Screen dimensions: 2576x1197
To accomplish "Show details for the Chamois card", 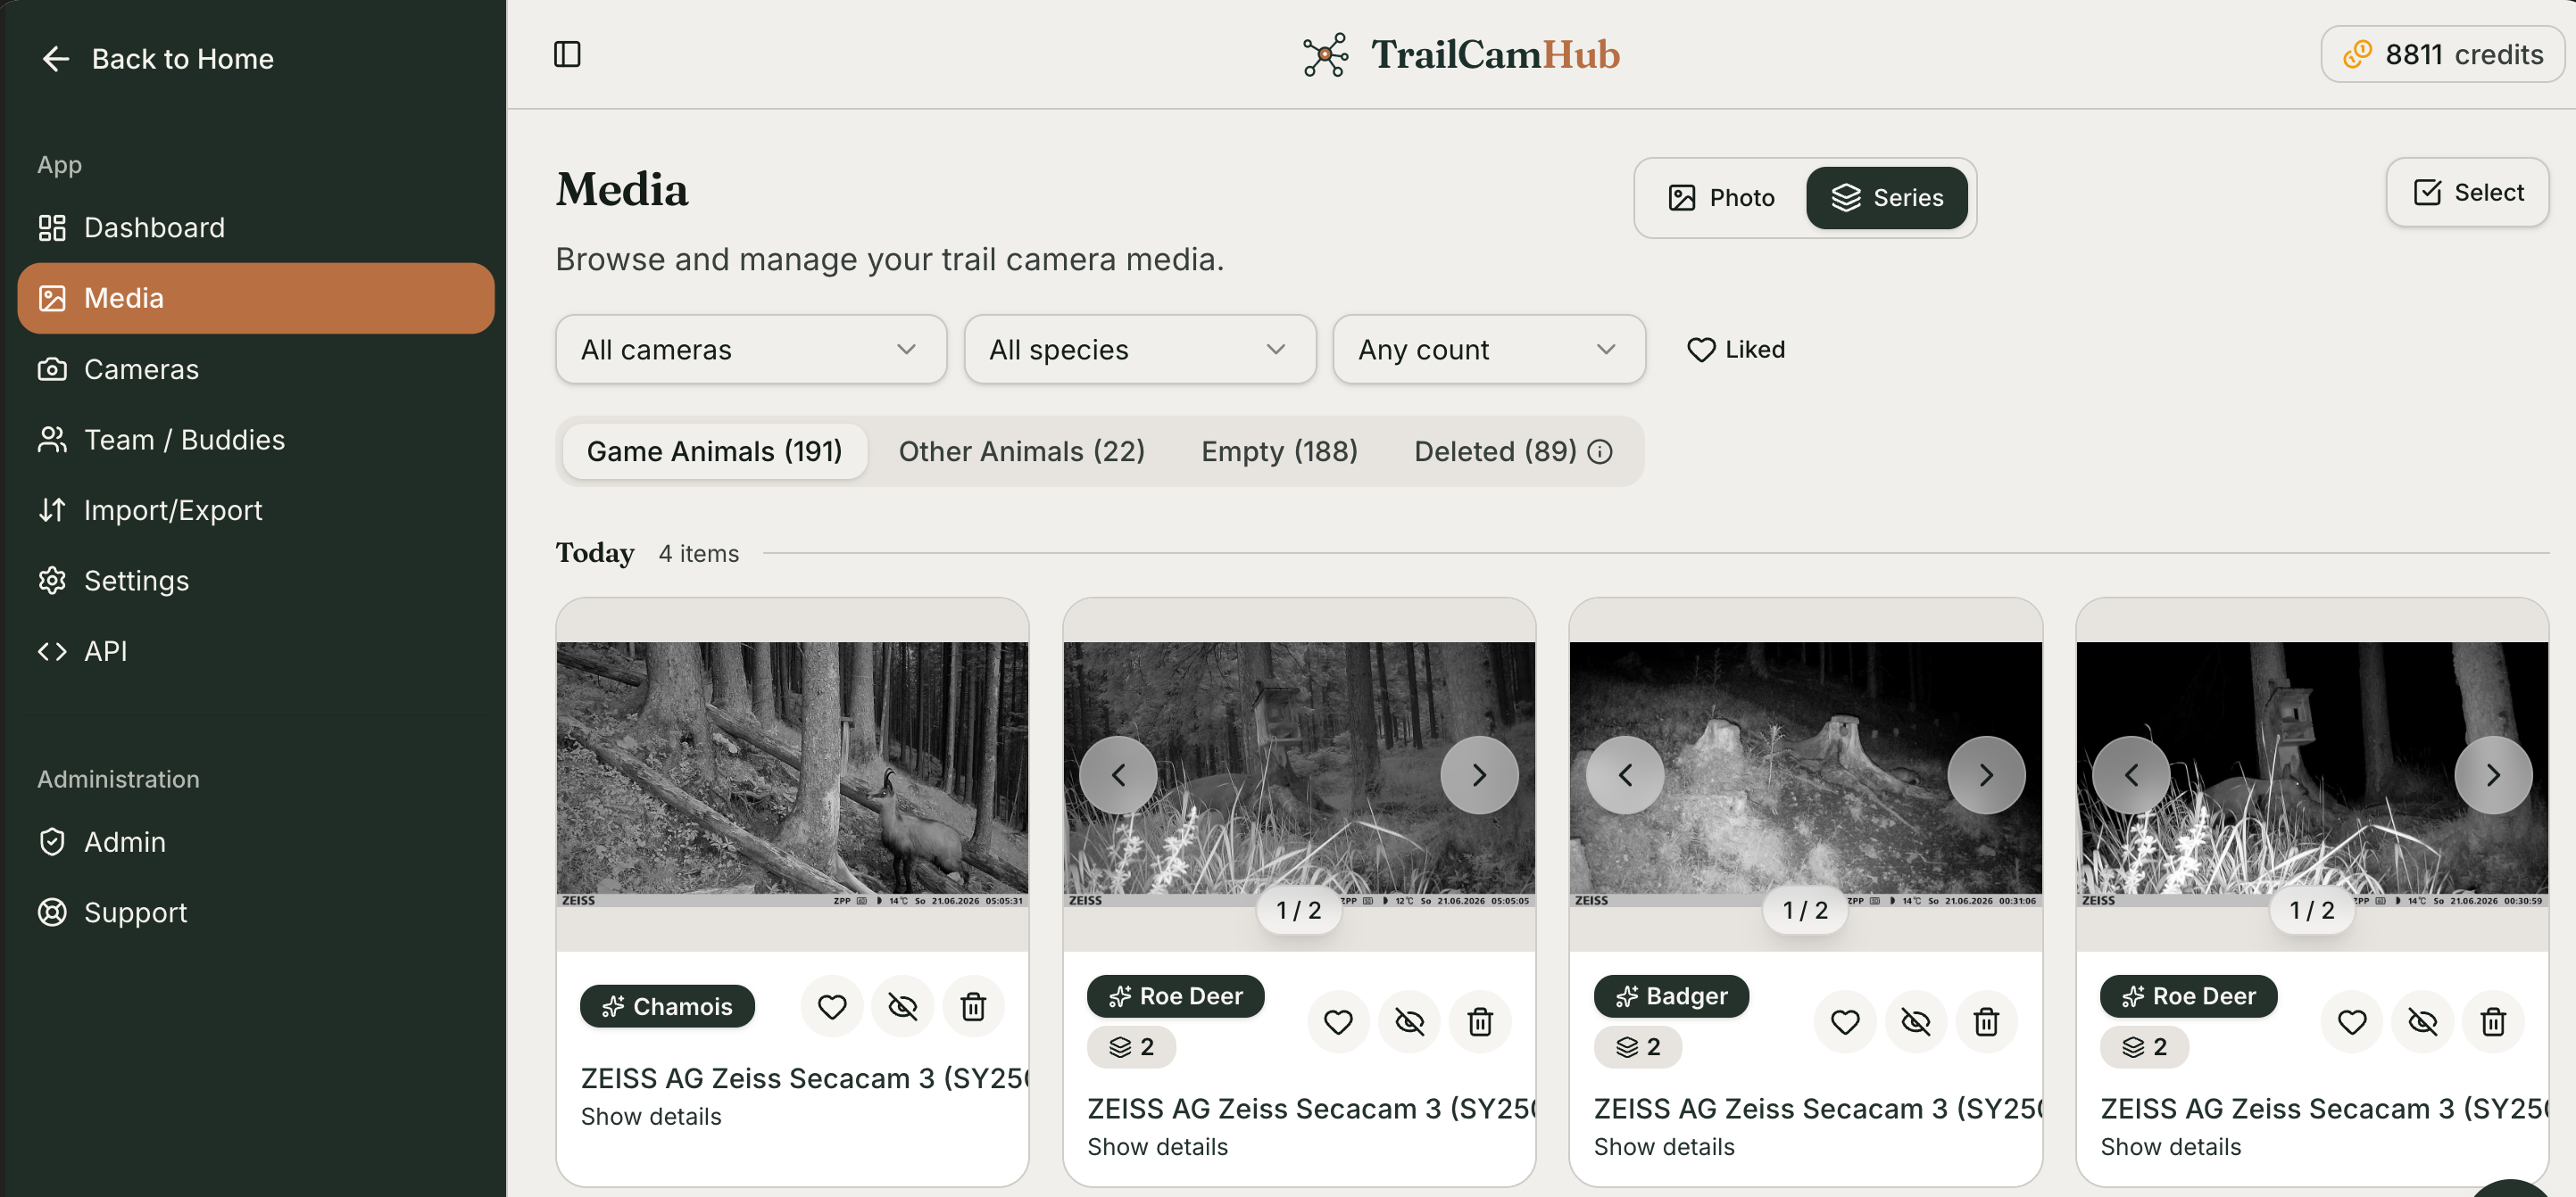I will click(651, 1116).
